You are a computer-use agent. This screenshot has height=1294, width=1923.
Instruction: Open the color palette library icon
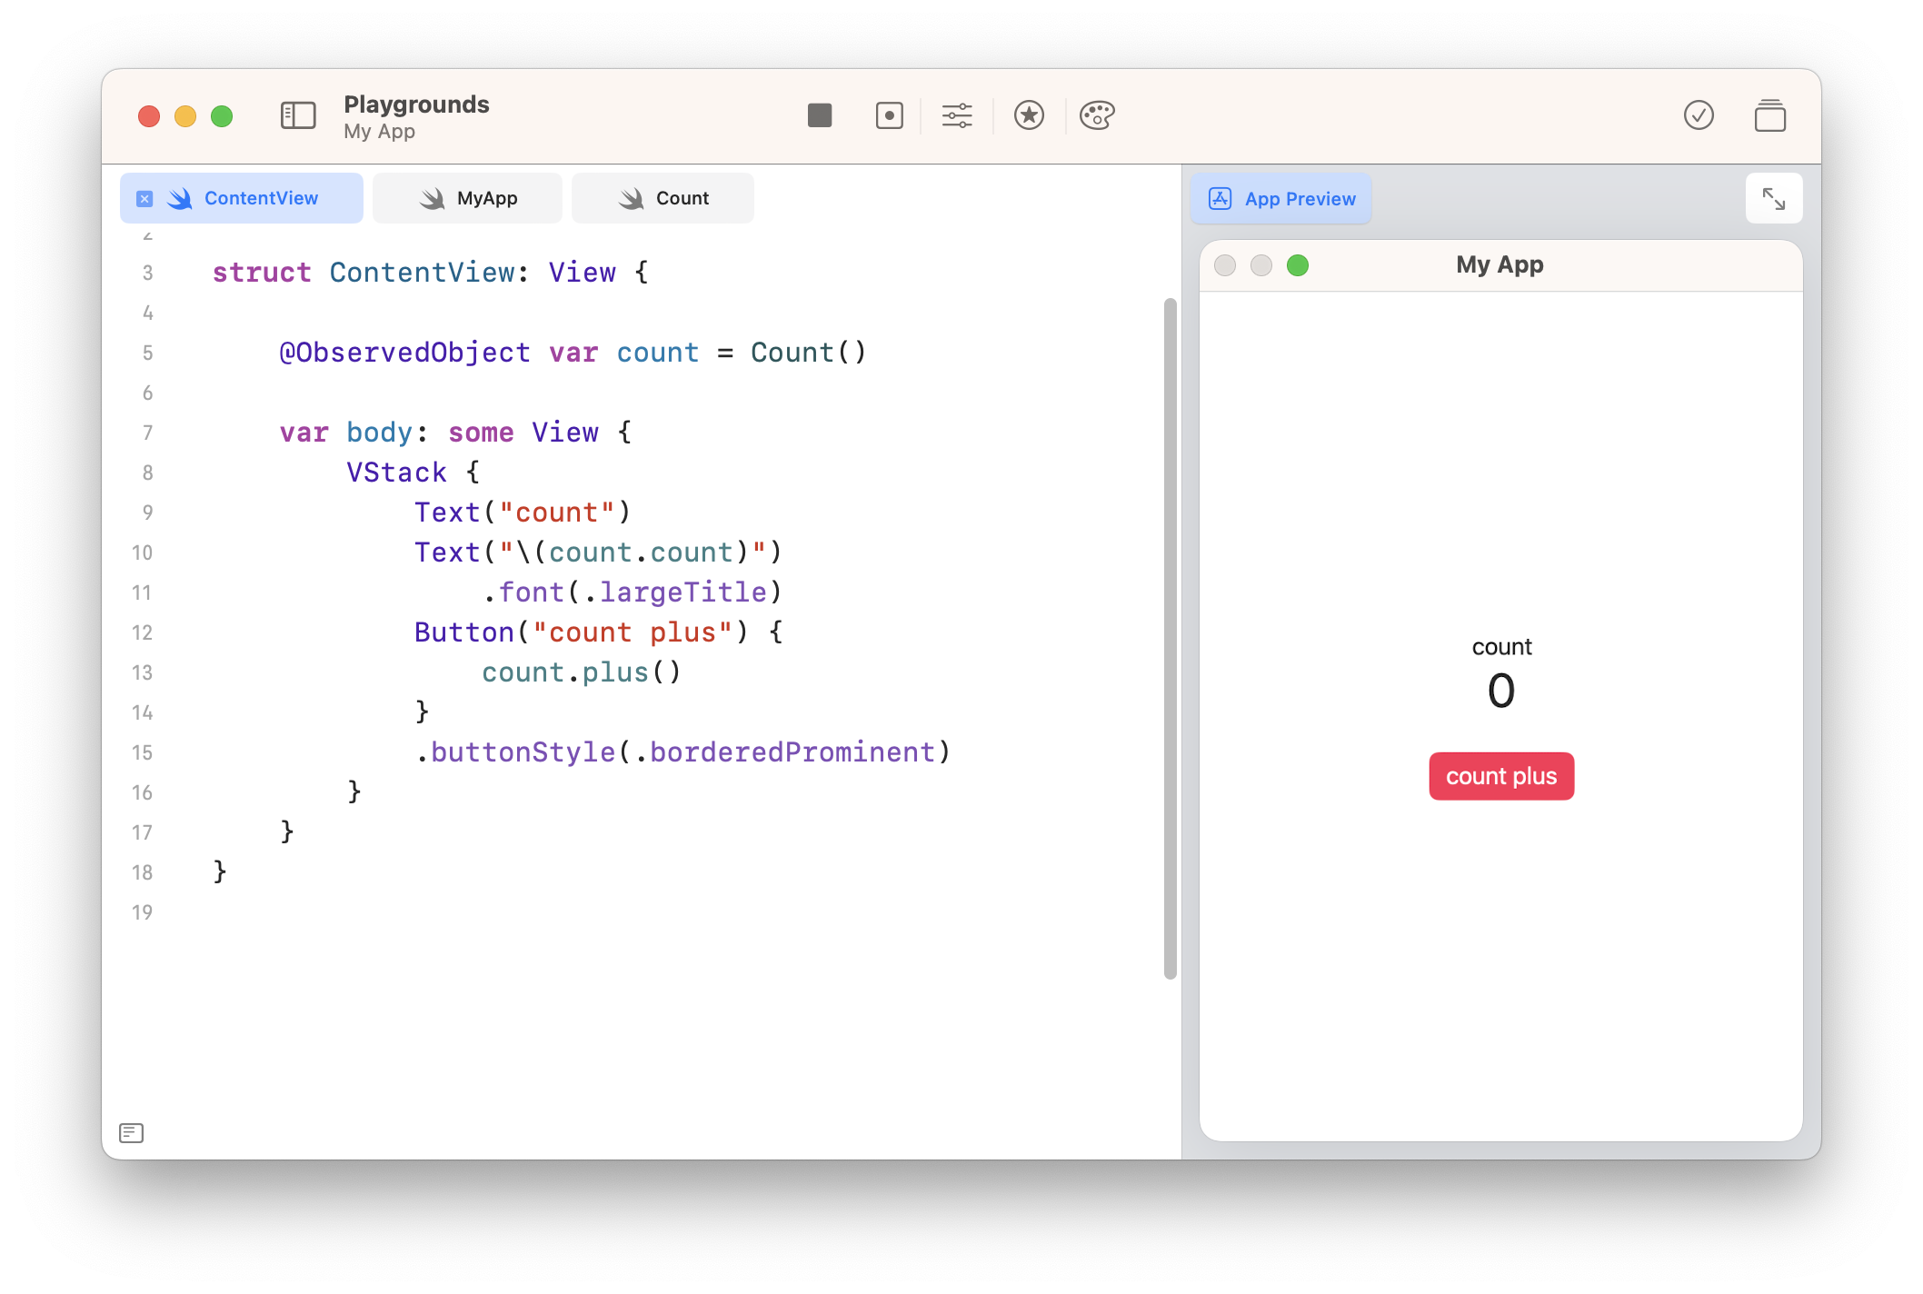click(x=1097, y=115)
